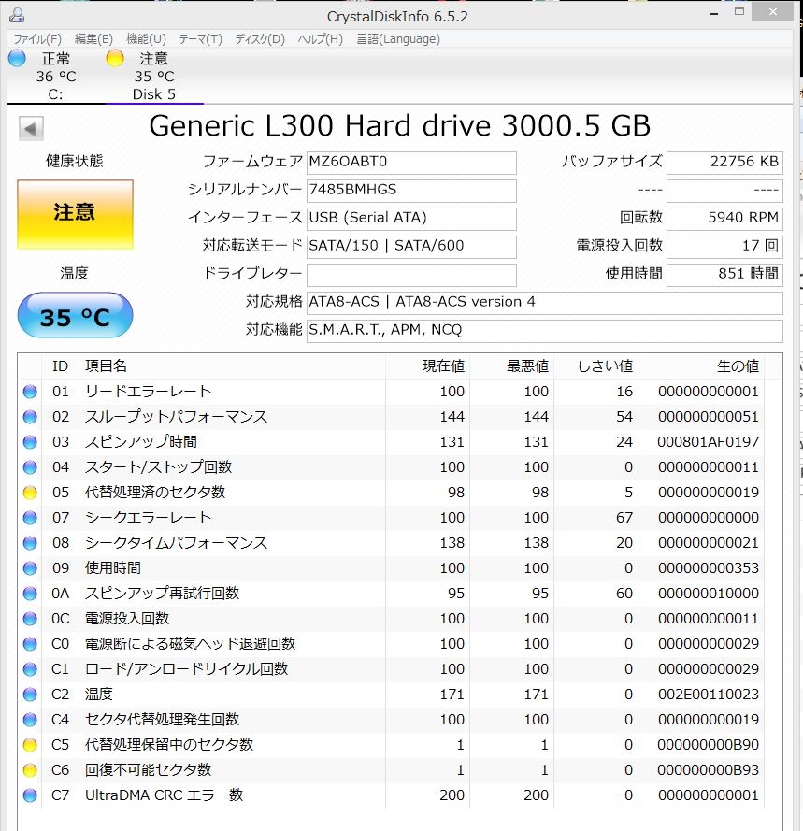Viewport: 803px width, 831px height.
Task: Click the empty drive letter field
Action: click(x=411, y=275)
